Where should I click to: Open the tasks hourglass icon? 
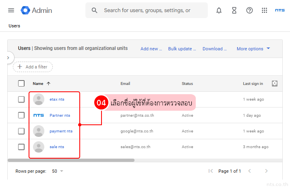click(234, 10)
